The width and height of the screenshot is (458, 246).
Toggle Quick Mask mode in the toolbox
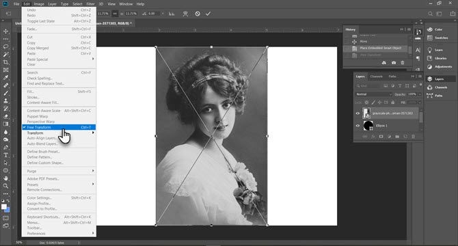[x=5, y=218]
